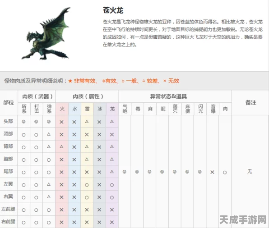Click the × value under 音爆
269x228 pixels.
pyautogui.click(x=212, y=172)
